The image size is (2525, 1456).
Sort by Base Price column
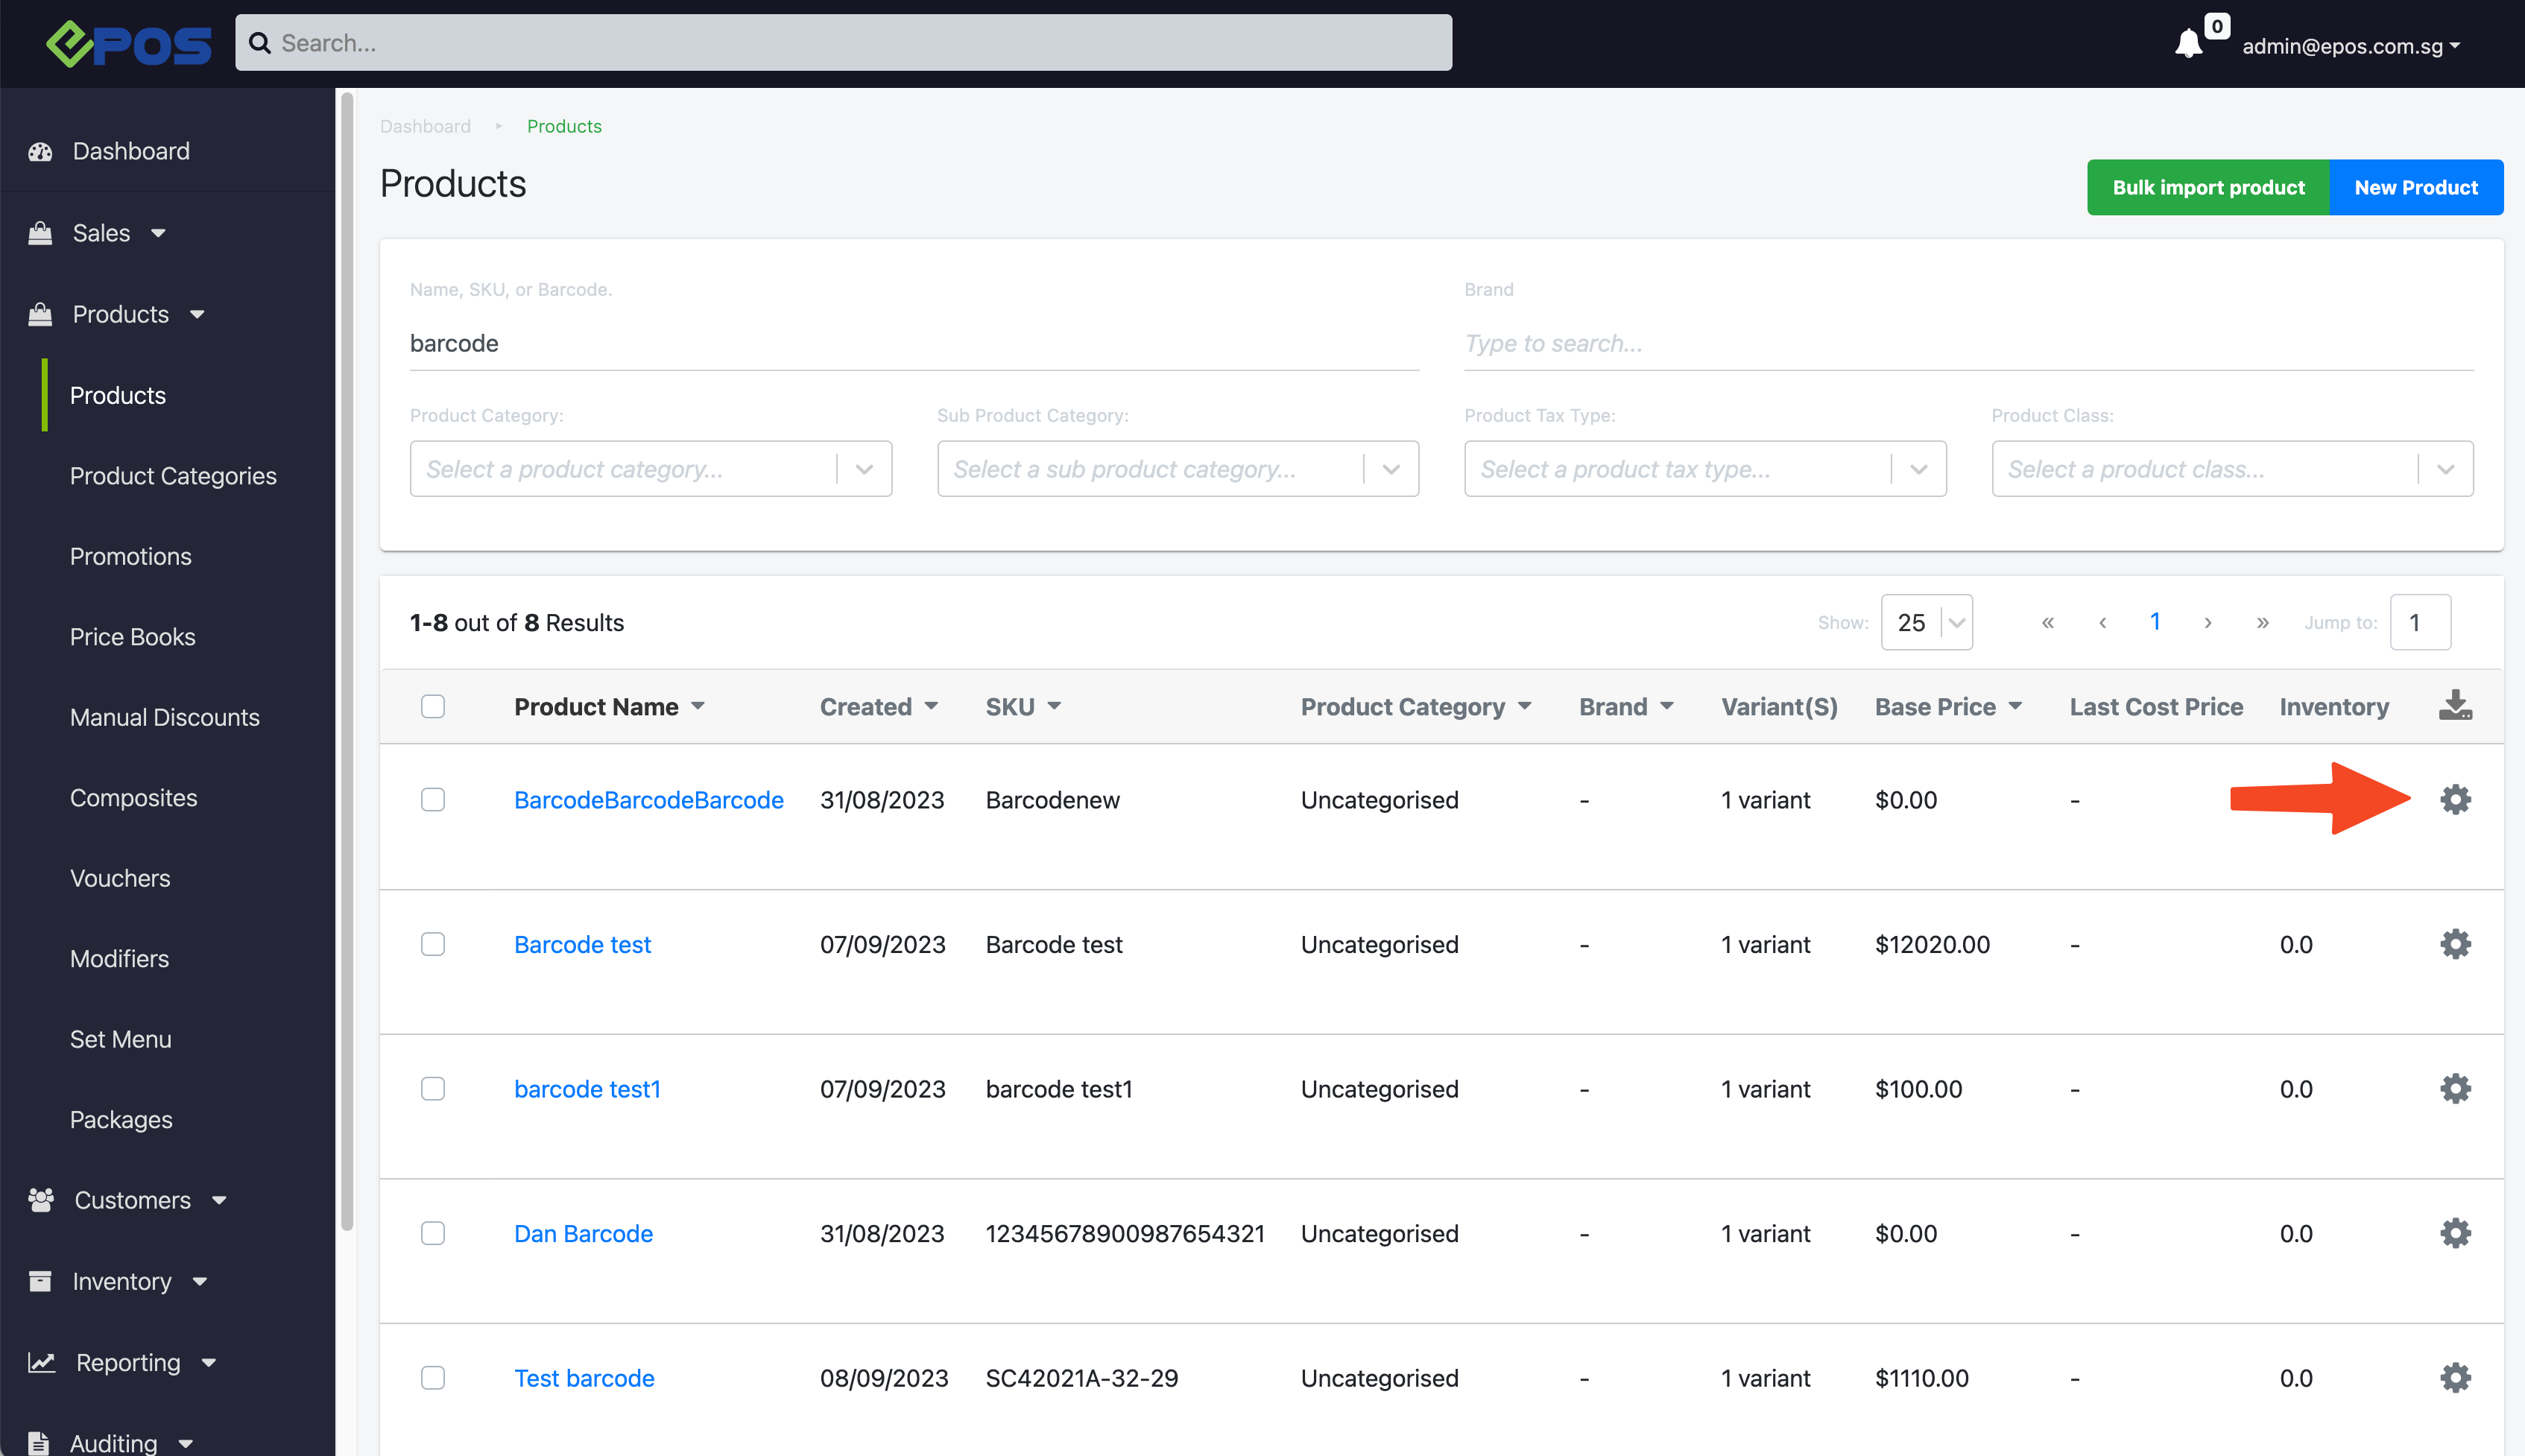[1948, 706]
